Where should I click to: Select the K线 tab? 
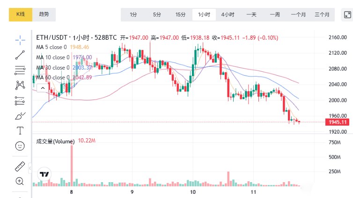point(21,14)
